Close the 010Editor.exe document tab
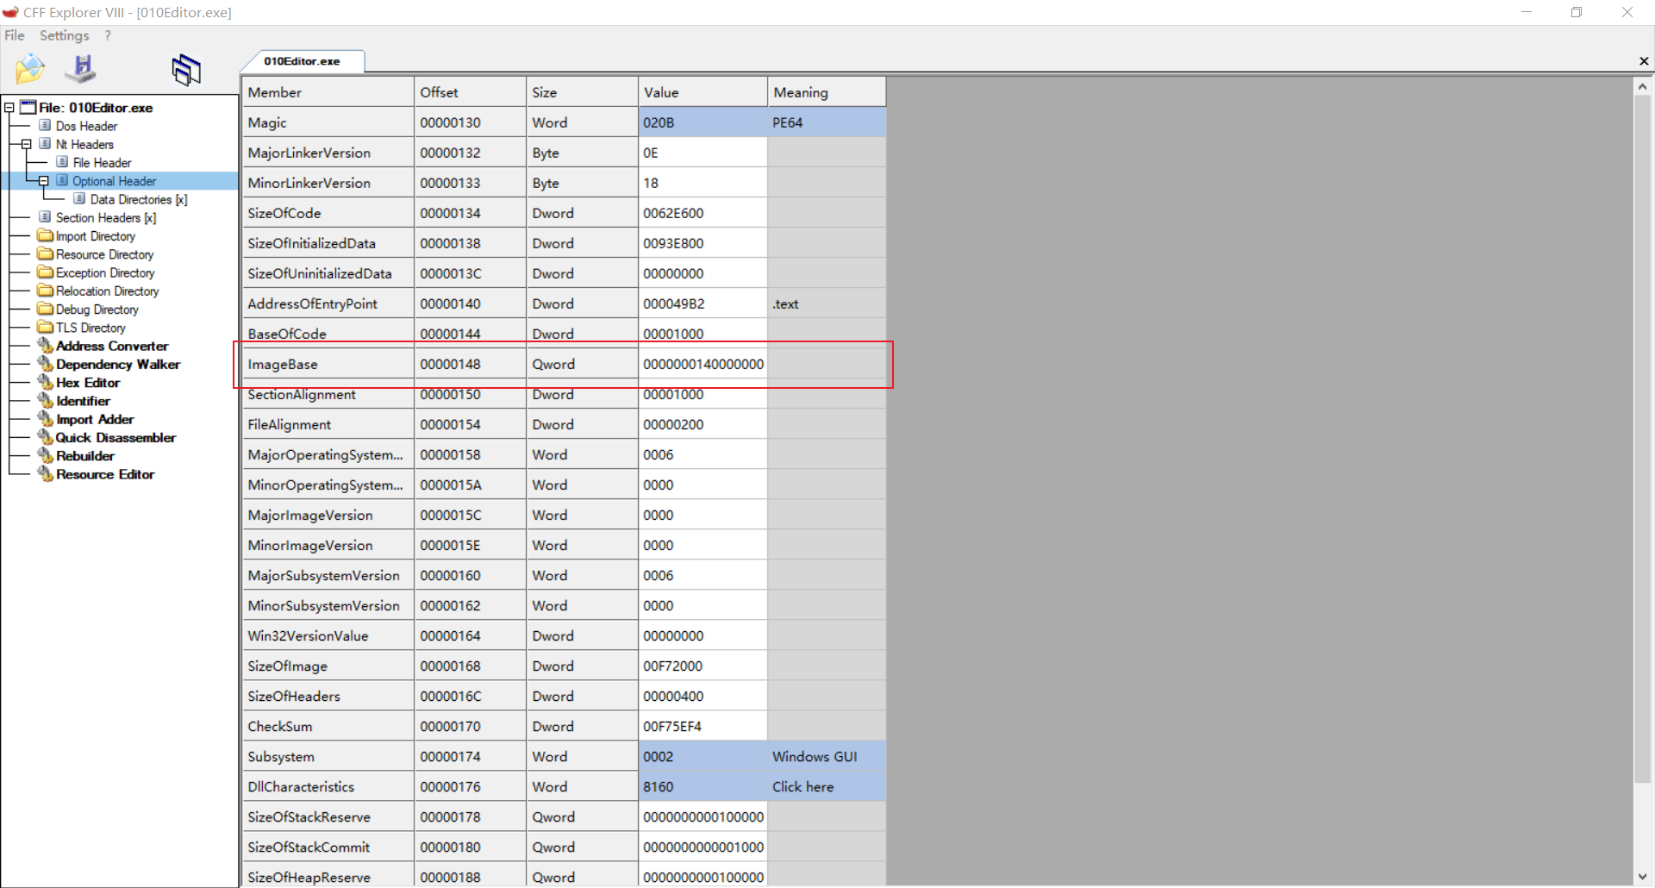The height and width of the screenshot is (888, 1655). tap(1644, 61)
